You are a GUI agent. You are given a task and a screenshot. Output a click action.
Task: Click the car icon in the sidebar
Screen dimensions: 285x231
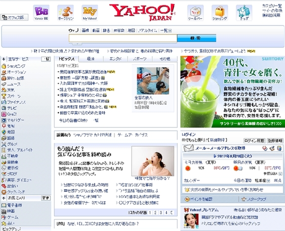point(4,162)
